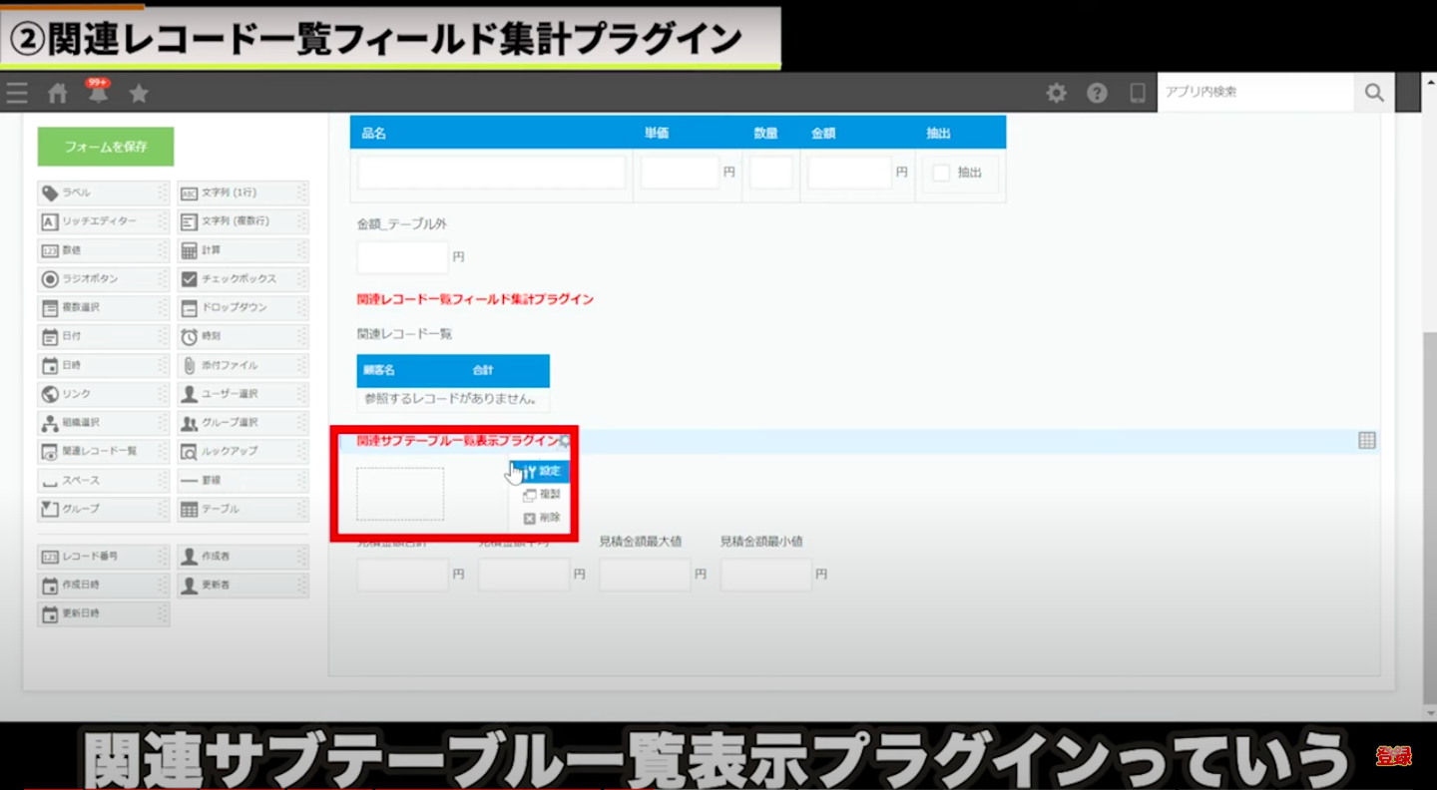Select the 作成日時 field item
1437x790 pixels.
click(x=104, y=585)
